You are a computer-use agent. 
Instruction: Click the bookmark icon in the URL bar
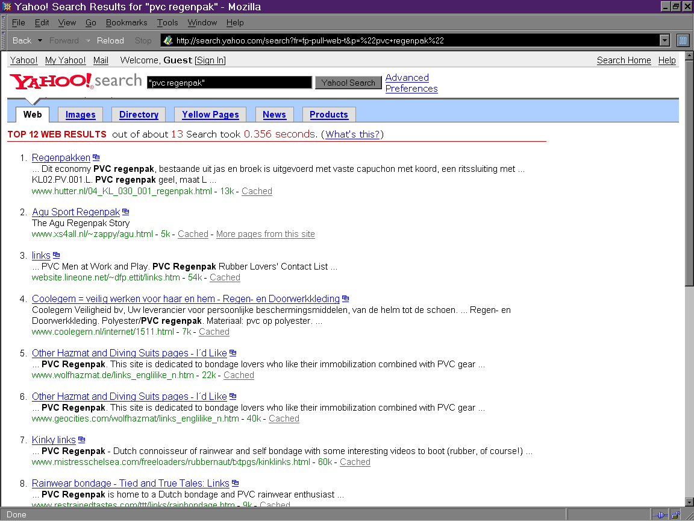click(x=167, y=40)
